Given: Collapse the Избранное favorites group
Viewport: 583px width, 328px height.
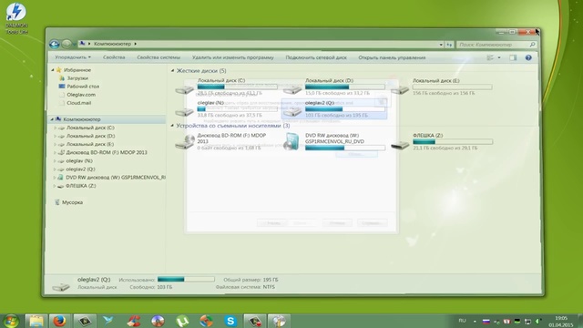Looking at the screenshot, I should tap(53, 70).
